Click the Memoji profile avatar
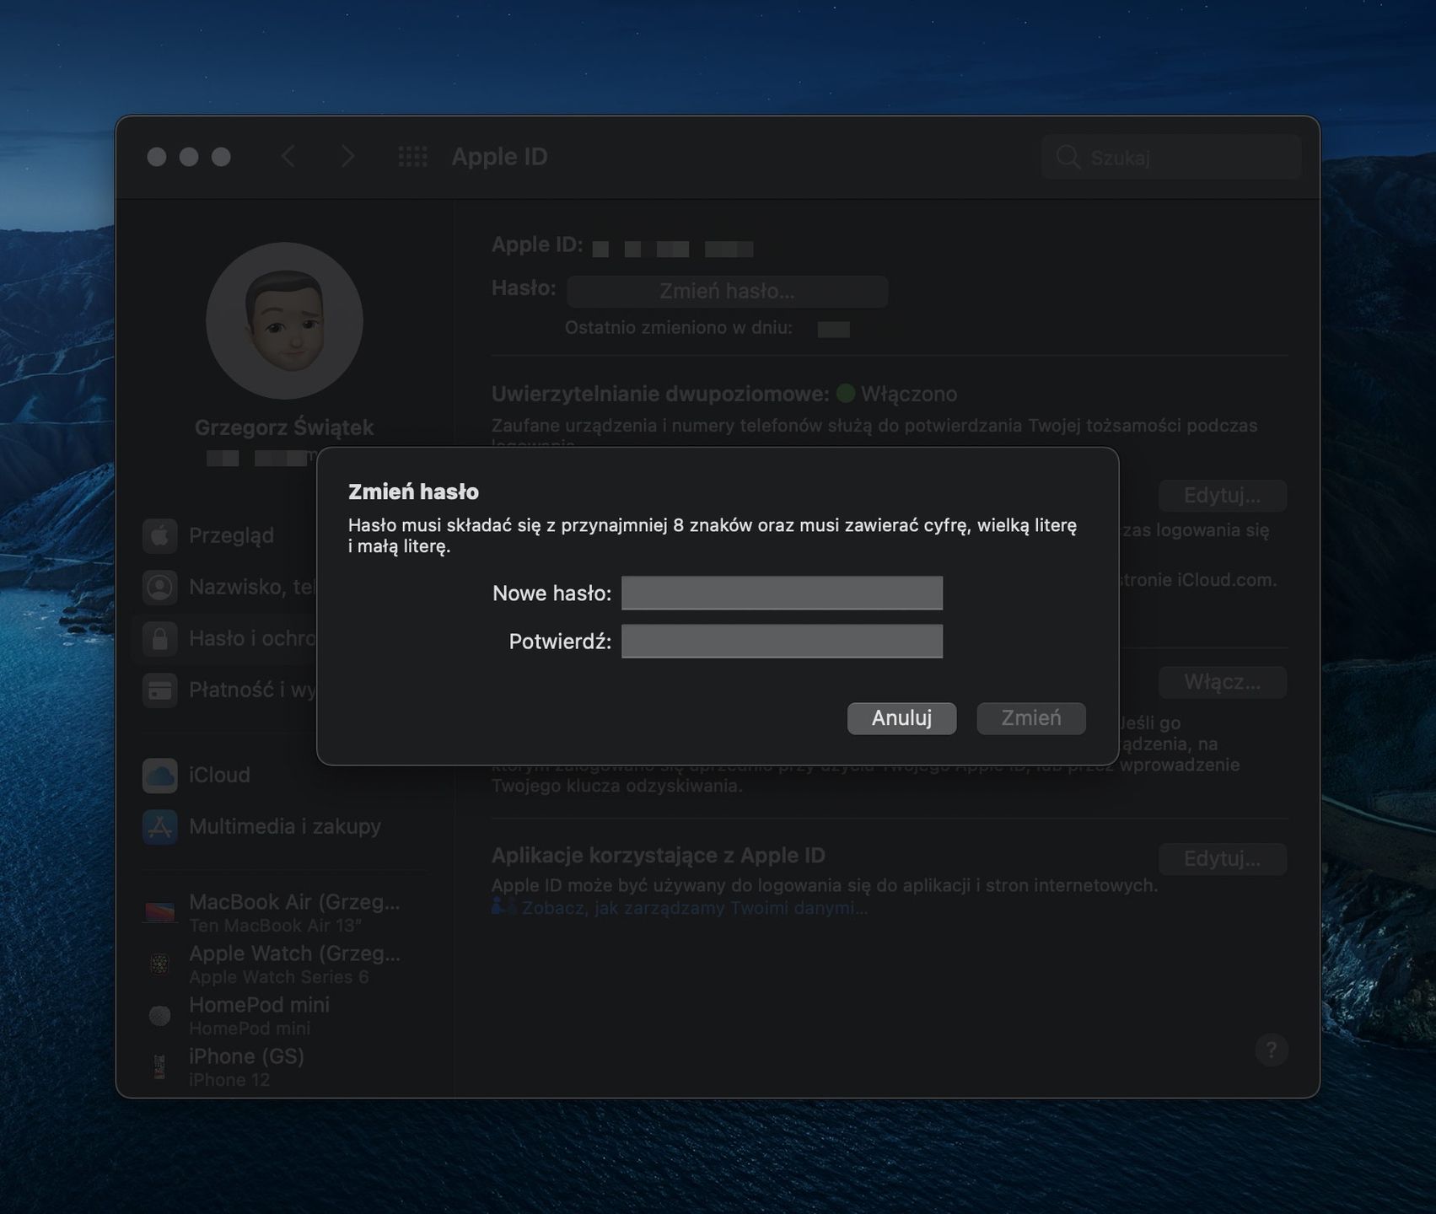The height and width of the screenshot is (1214, 1436). [x=284, y=320]
